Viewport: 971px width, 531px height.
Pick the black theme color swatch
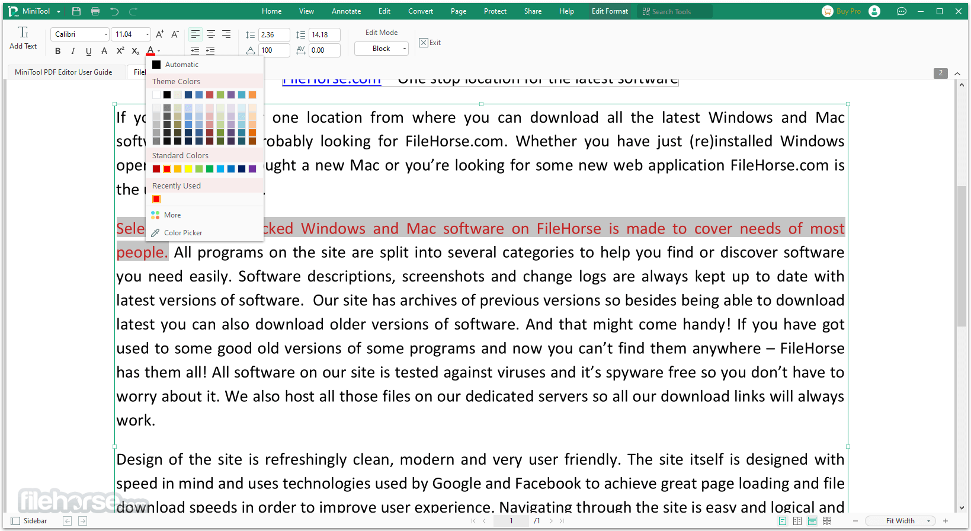[x=167, y=95]
